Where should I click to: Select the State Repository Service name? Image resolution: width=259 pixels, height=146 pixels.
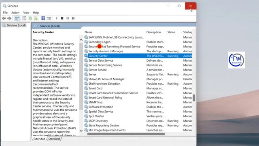(104, 125)
